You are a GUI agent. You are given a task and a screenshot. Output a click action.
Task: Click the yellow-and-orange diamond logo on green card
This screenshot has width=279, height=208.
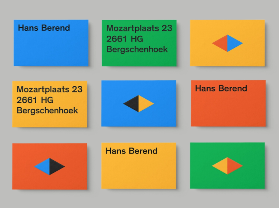pos(227,166)
